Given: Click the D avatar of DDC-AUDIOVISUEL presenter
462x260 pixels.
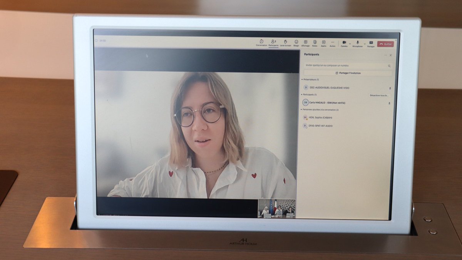Looking at the screenshot, I should click(x=306, y=88).
